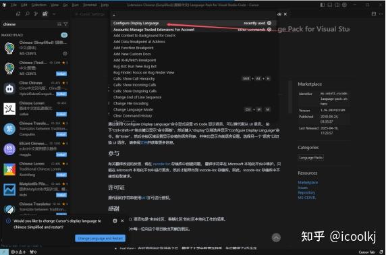Click the Cursor logo icon in title bar

(4, 5)
